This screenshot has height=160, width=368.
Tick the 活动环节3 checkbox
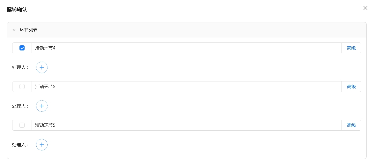coord(22,87)
